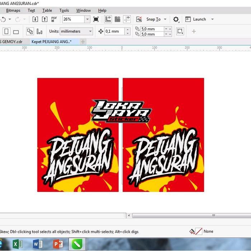Screen dimensions: 251x251
Task: Click the Publish to PDF icon
Action: tap(54, 19)
